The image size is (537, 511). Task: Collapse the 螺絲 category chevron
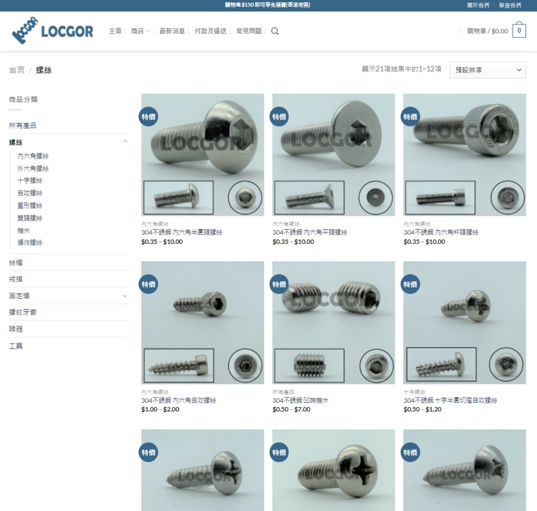(x=125, y=142)
